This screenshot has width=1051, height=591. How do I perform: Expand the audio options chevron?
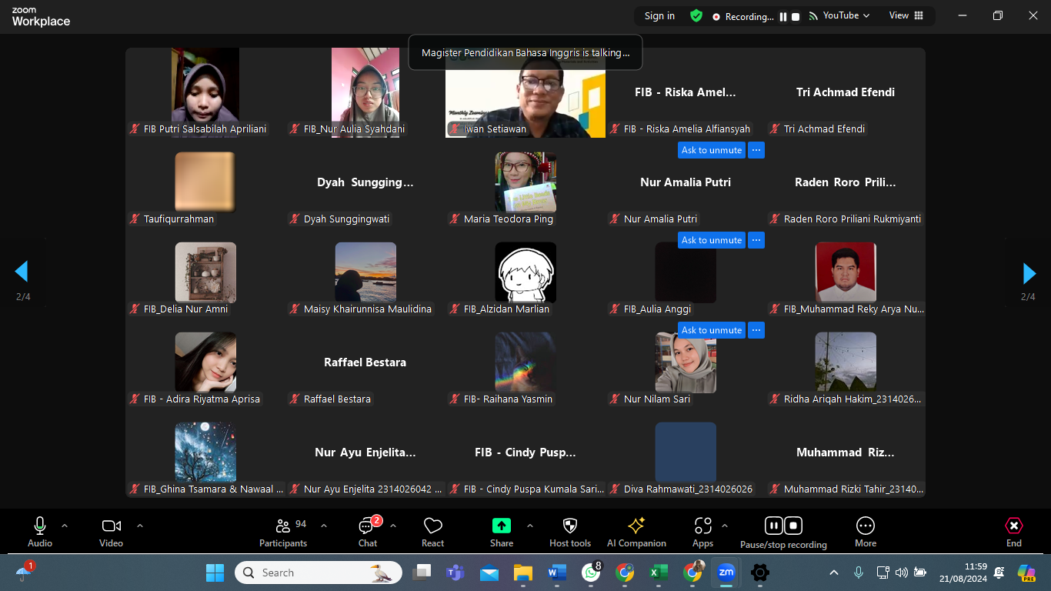(65, 526)
